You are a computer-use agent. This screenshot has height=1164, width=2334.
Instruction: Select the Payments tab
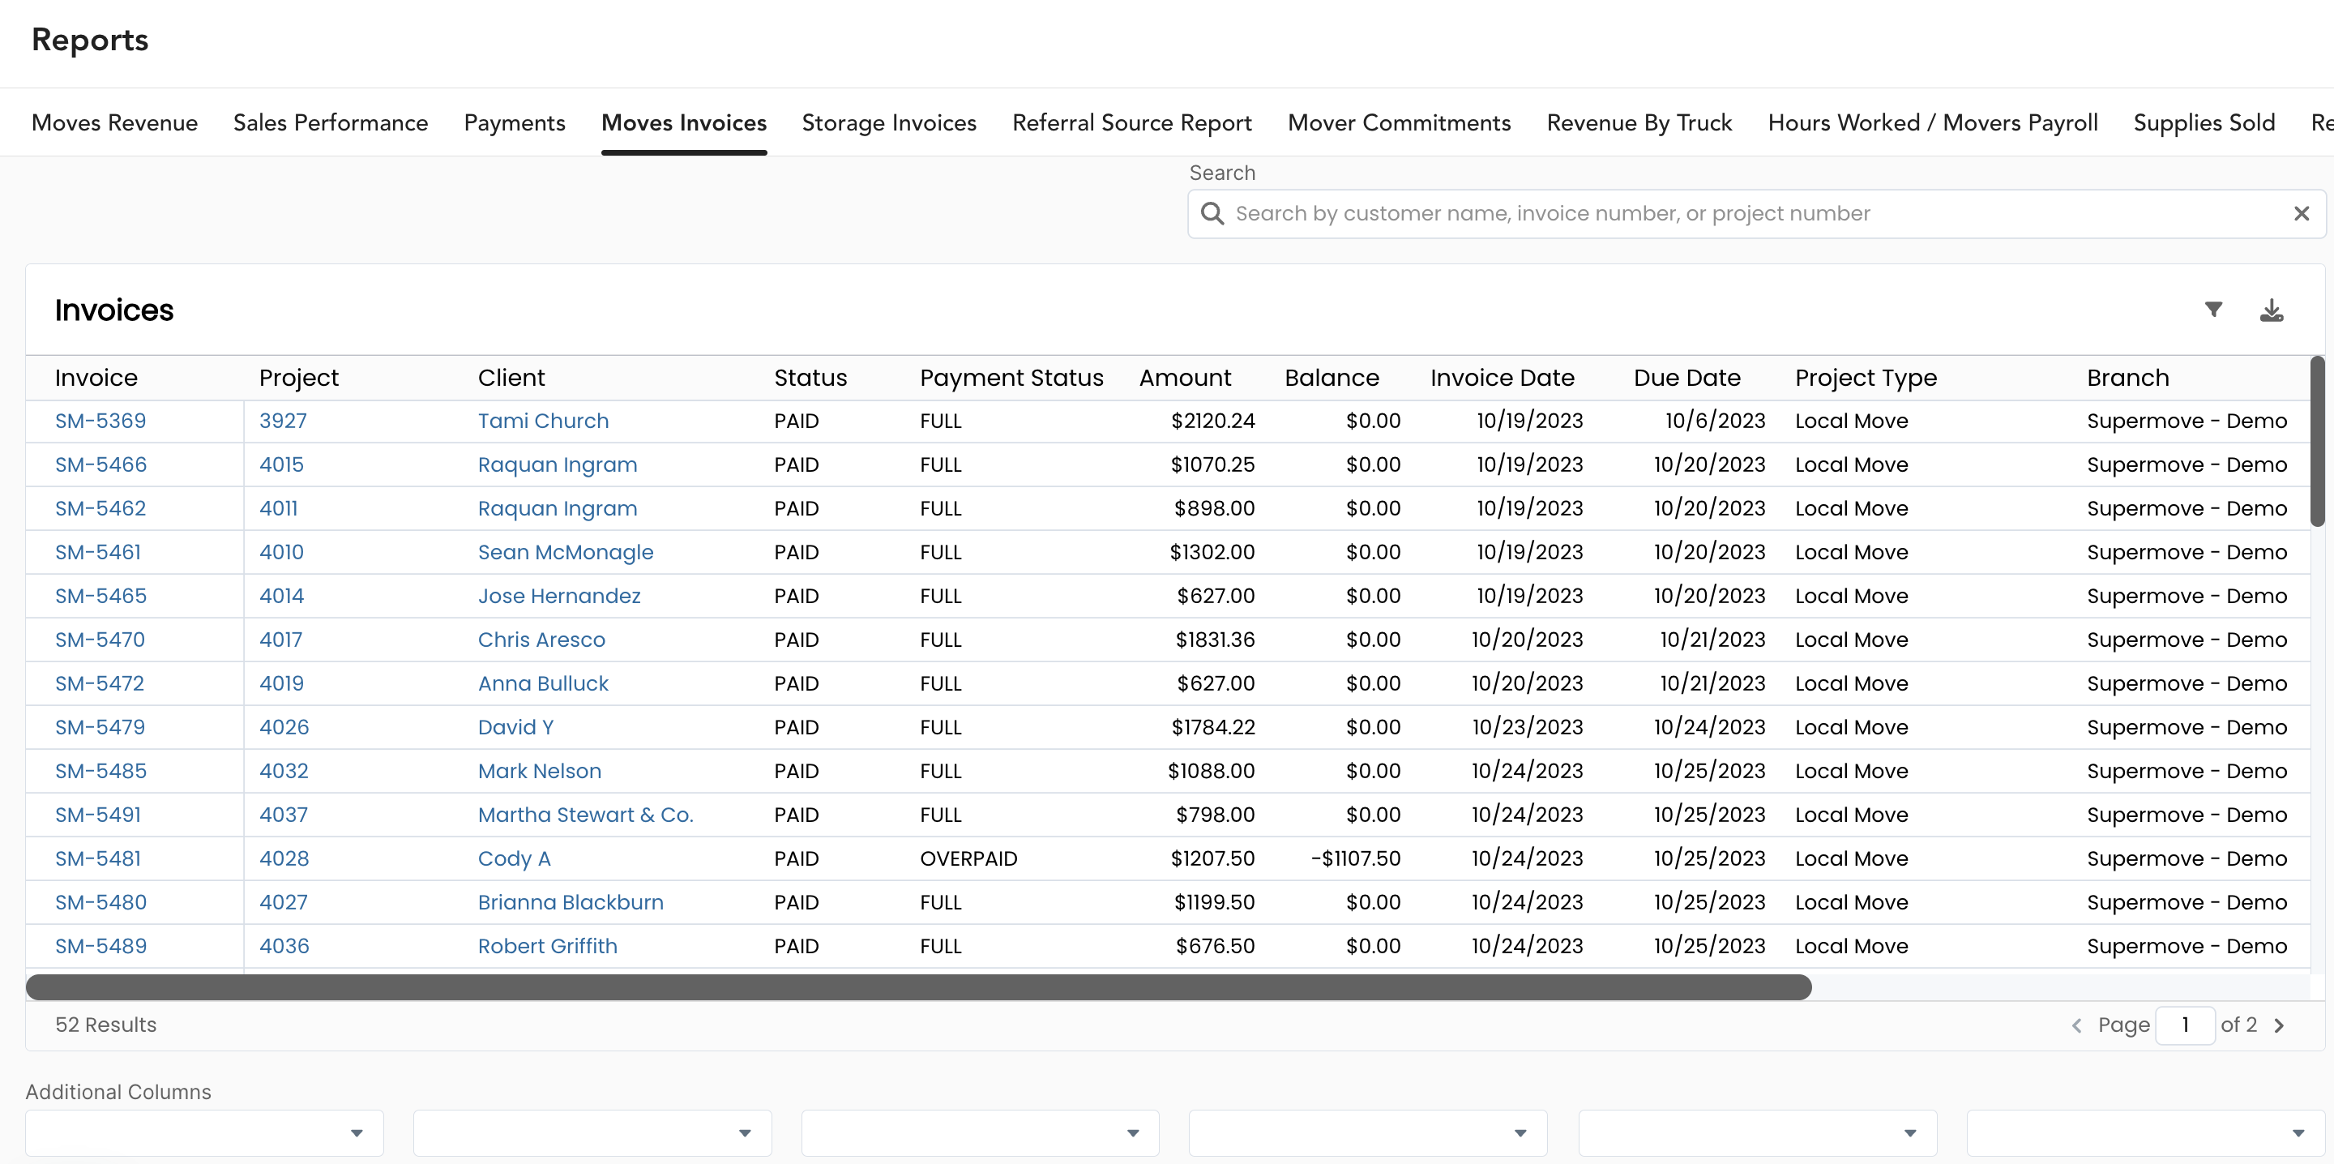pyautogui.click(x=515, y=122)
